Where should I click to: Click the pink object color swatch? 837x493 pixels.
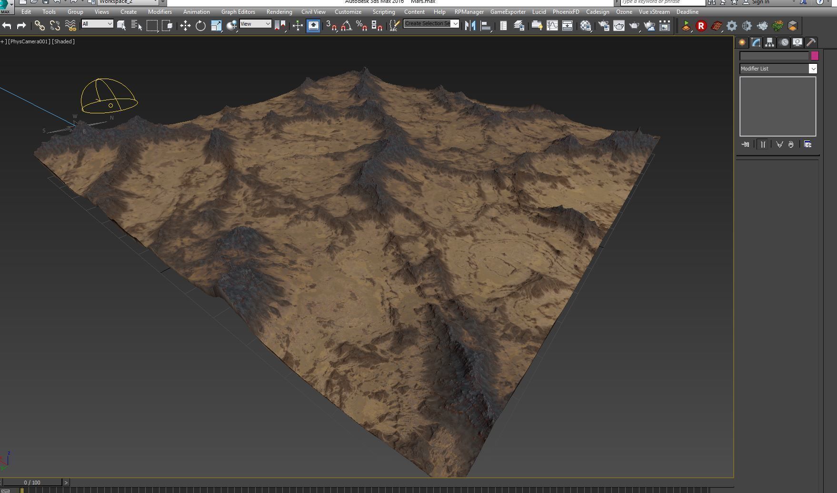(815, 56)
